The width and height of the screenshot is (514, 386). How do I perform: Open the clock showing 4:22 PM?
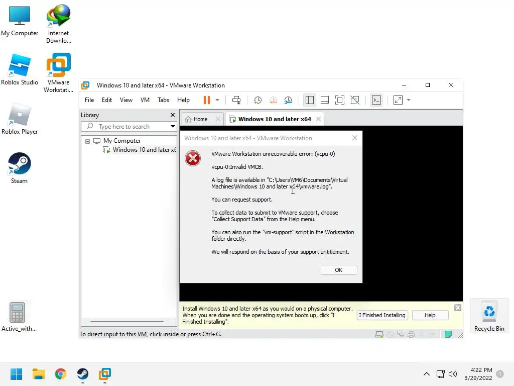coord(478,374)
